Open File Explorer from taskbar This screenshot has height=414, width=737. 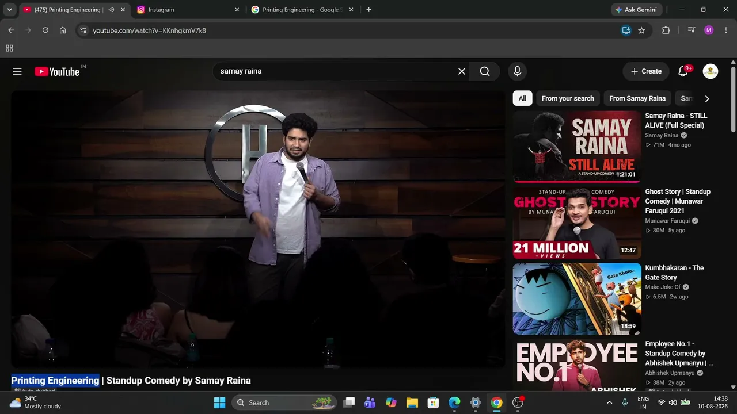pos(412,402)
